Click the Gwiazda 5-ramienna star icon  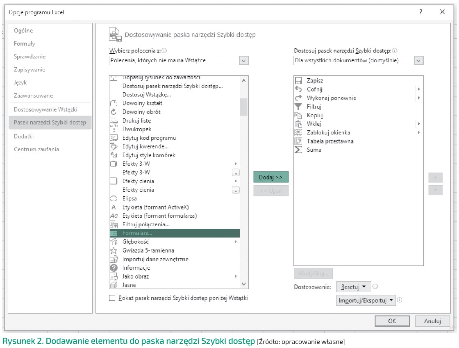114,250
